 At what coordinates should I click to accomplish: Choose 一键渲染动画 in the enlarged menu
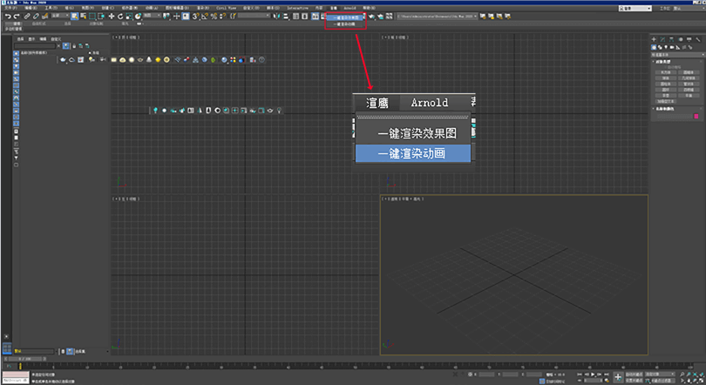pos(413,153)
